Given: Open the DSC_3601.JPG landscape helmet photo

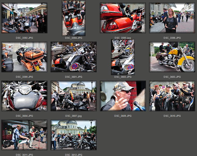Looking at the screenshot, I should coord(74,57).
